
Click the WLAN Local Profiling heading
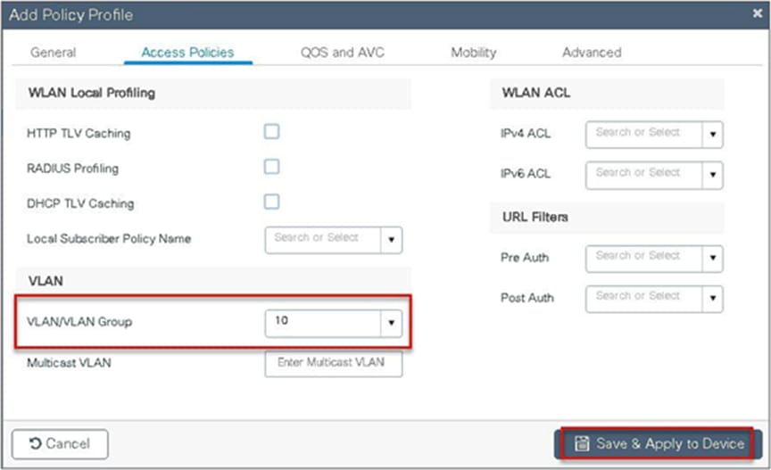92,93
